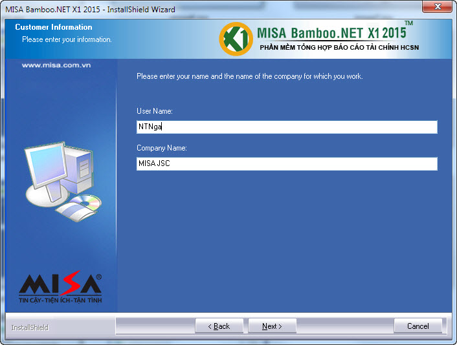Image resolution: width=457 pixels, height=345 pixels.
Task: Click the InstallShield label at bottom left
Action: [x=30, y=328]
